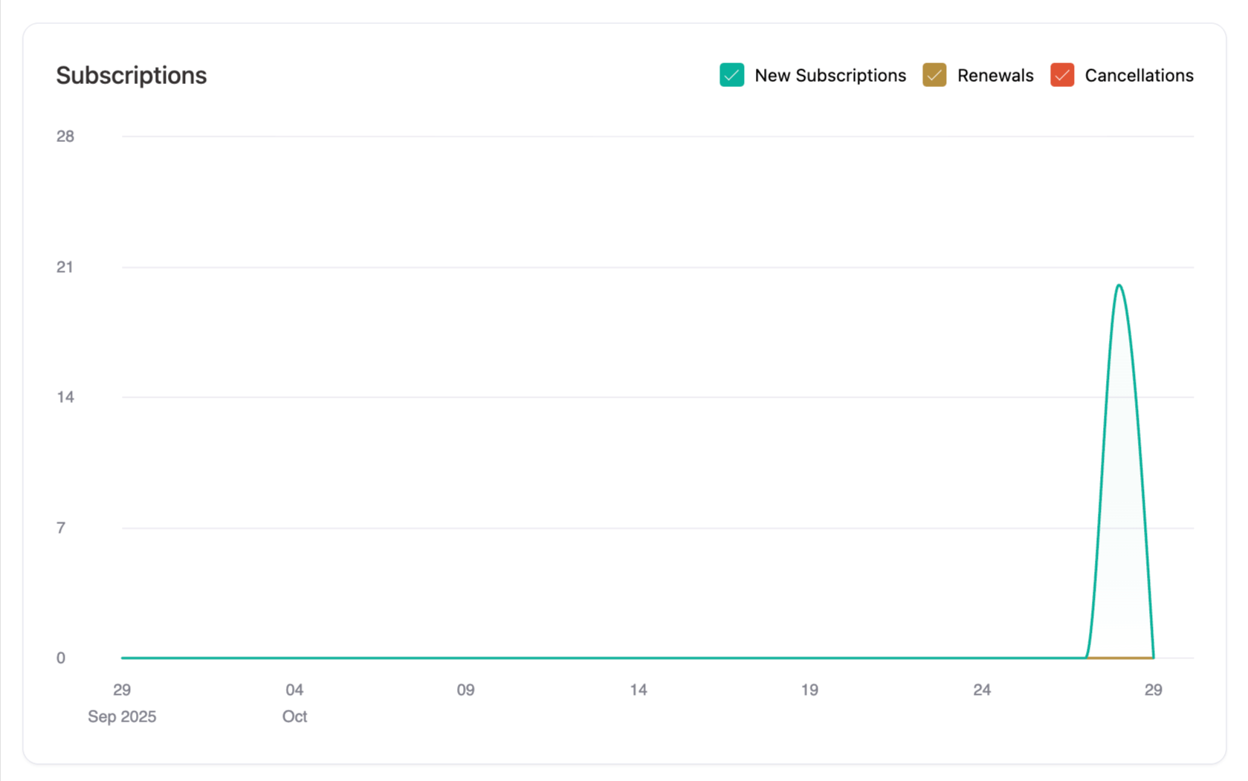Click the 29 date at the far right
This screenshot has width=1248, height=781.
click(1154, 690)
